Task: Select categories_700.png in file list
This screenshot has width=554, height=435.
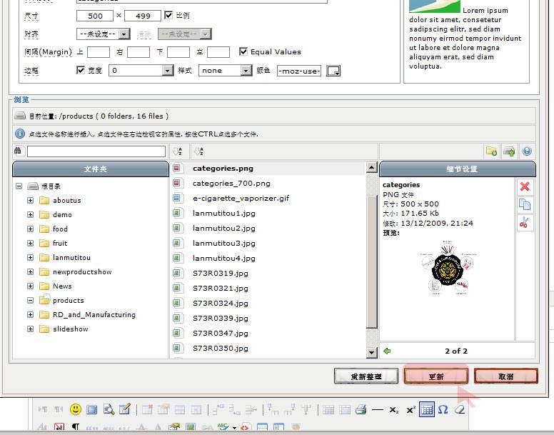Action: coord(231,184)
